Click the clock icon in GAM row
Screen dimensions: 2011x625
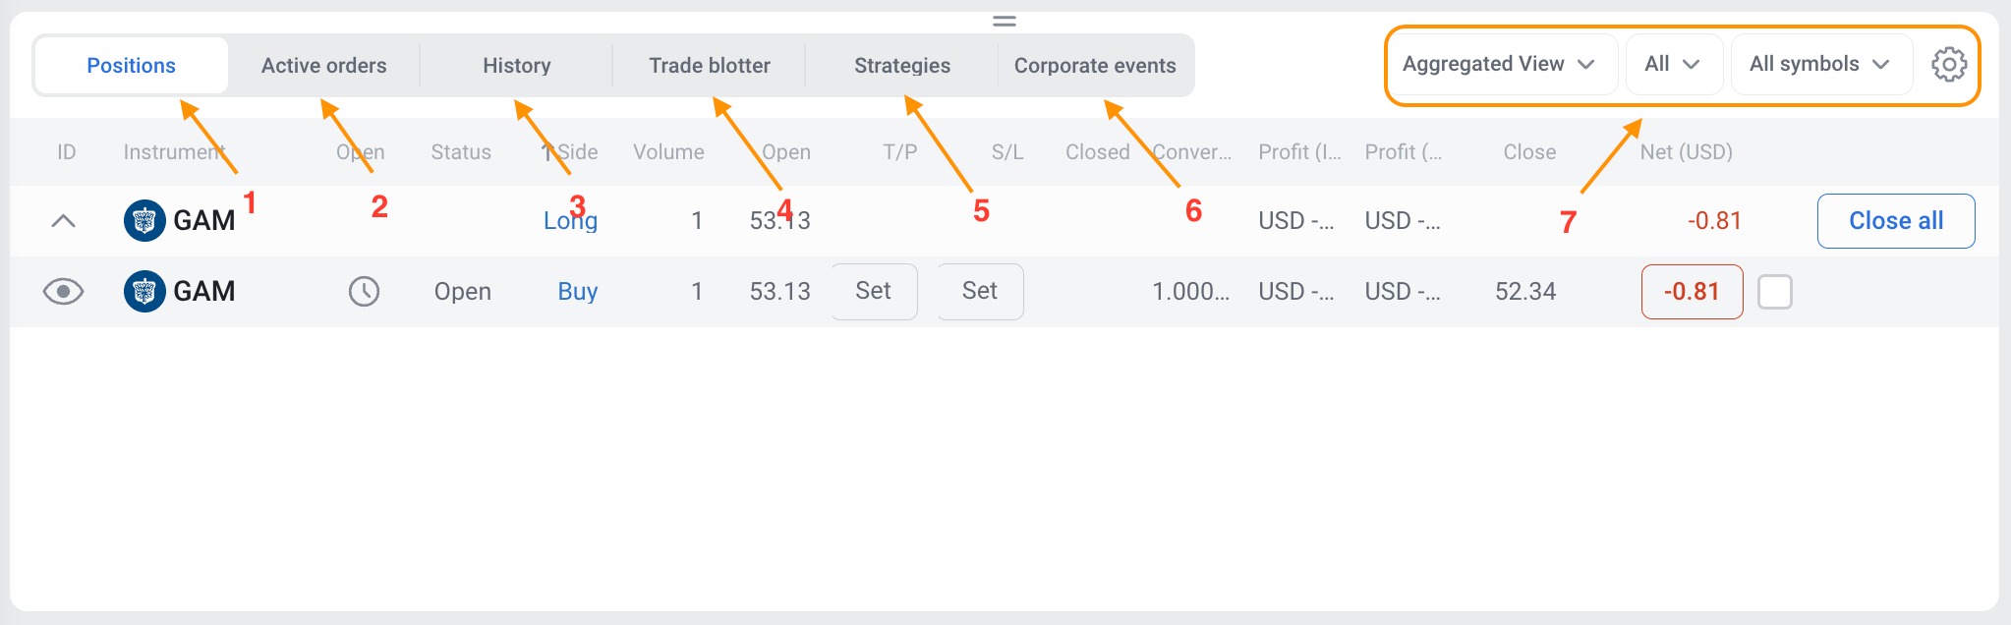coord(364,292)
